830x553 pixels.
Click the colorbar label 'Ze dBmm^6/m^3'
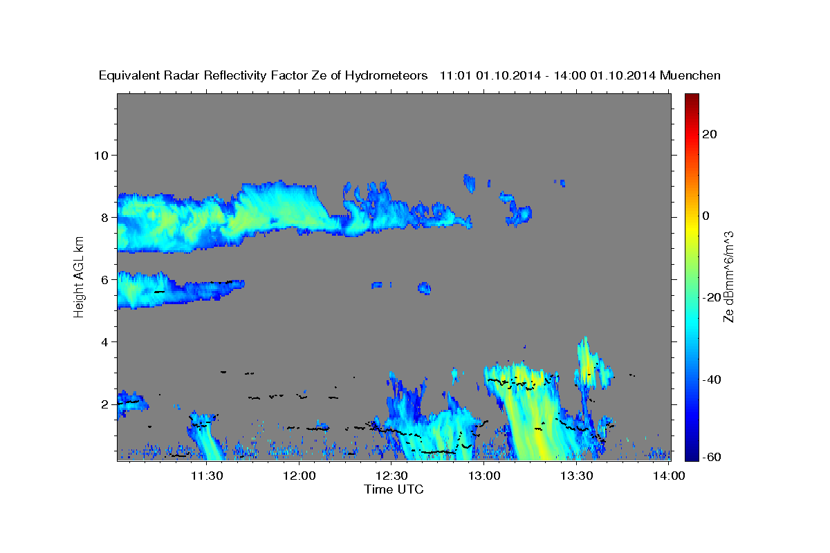click(x=728, y=276)
